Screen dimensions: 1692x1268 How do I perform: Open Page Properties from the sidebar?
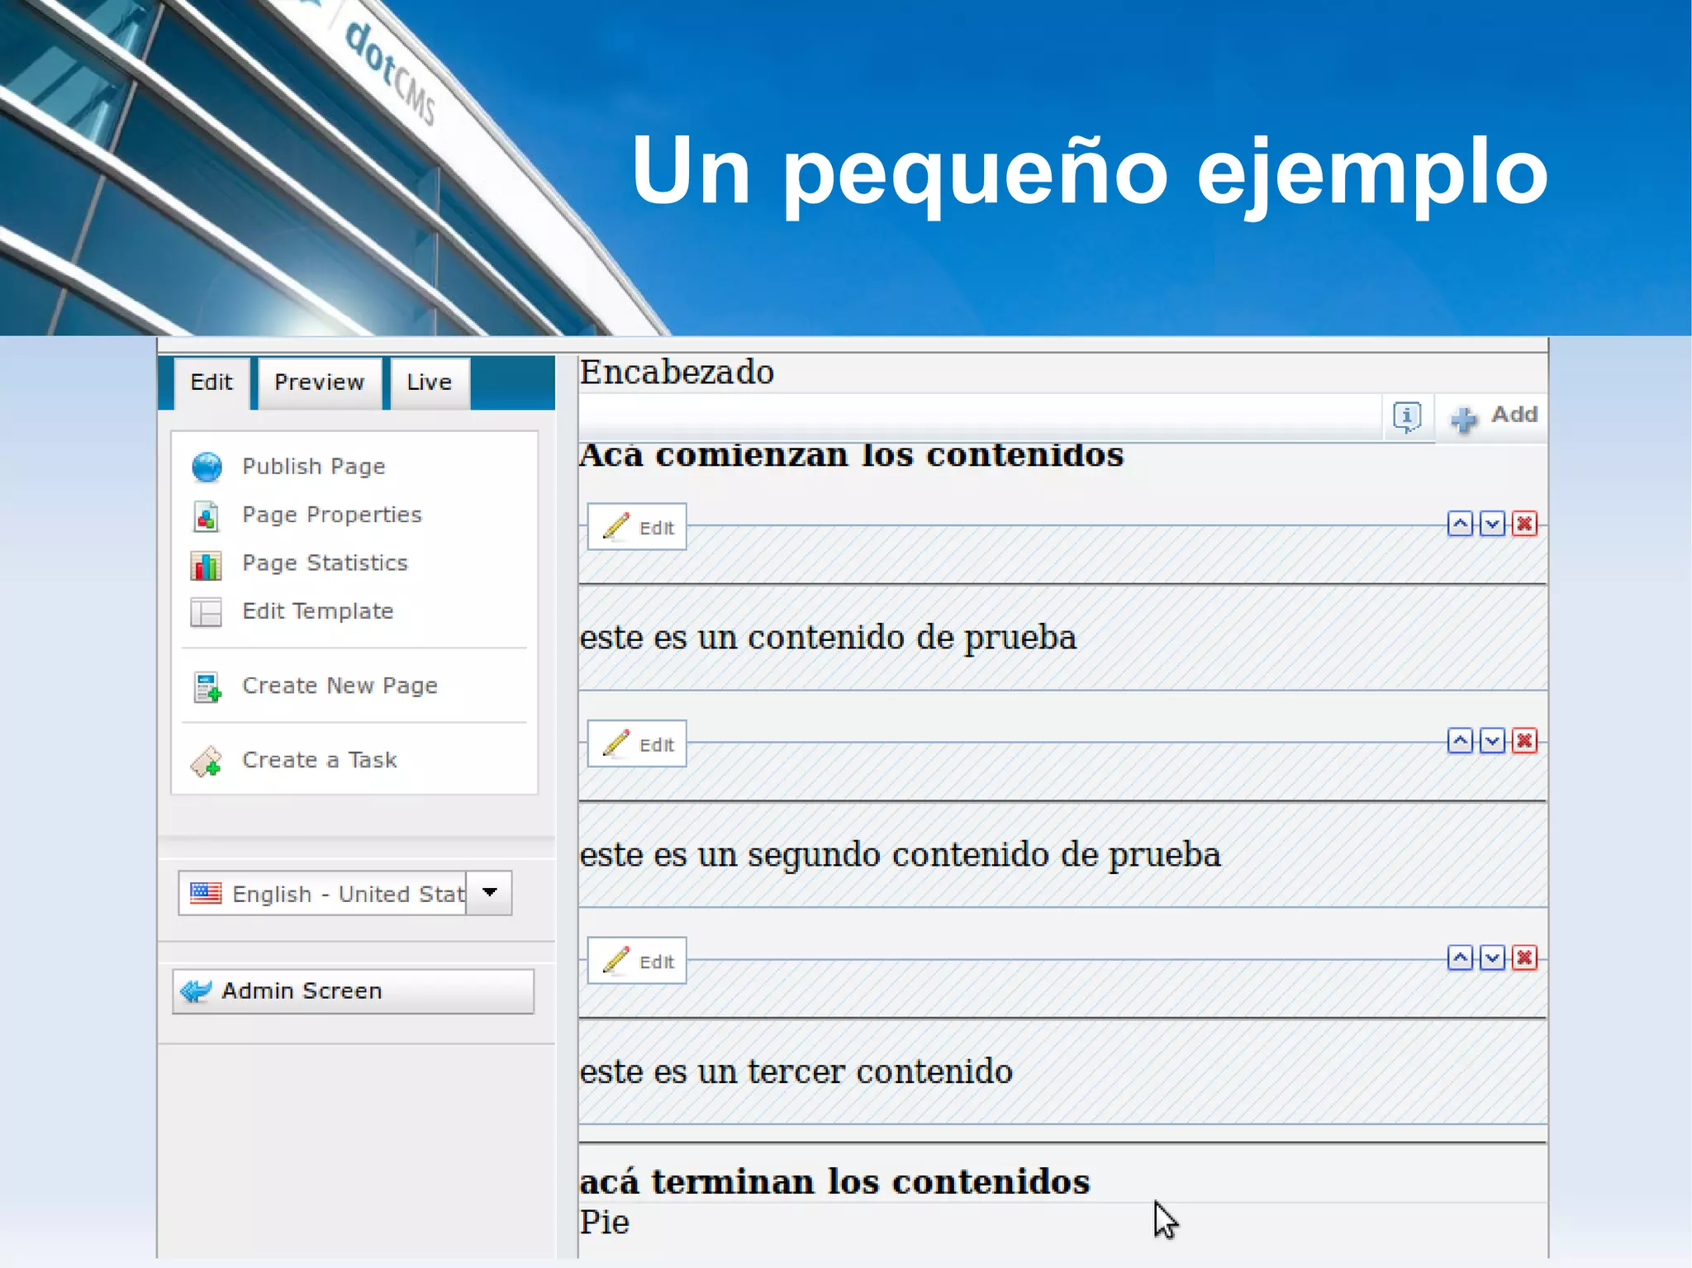click(331, 515)
